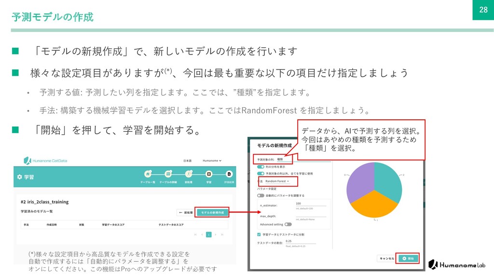Select pagination page 1
Image resolution: width=494 pixels, height=278 pixels.
tap(208, 235)
